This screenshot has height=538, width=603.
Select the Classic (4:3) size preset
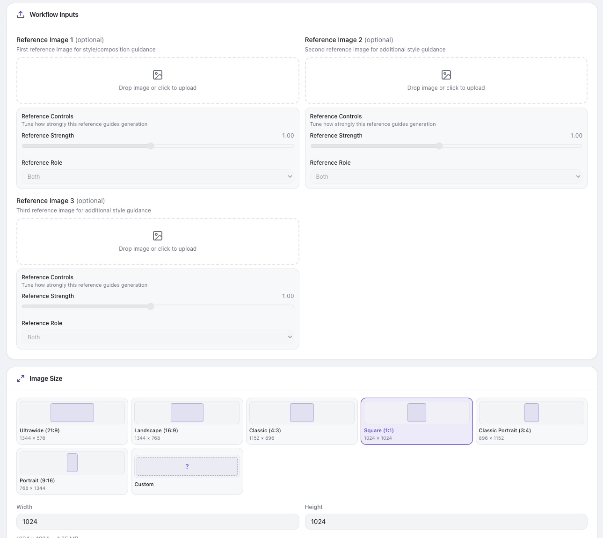(302, 421)
